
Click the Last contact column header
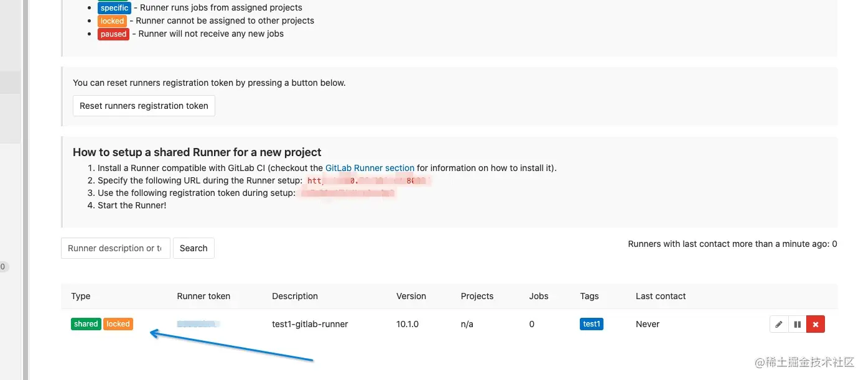[661, 296]
